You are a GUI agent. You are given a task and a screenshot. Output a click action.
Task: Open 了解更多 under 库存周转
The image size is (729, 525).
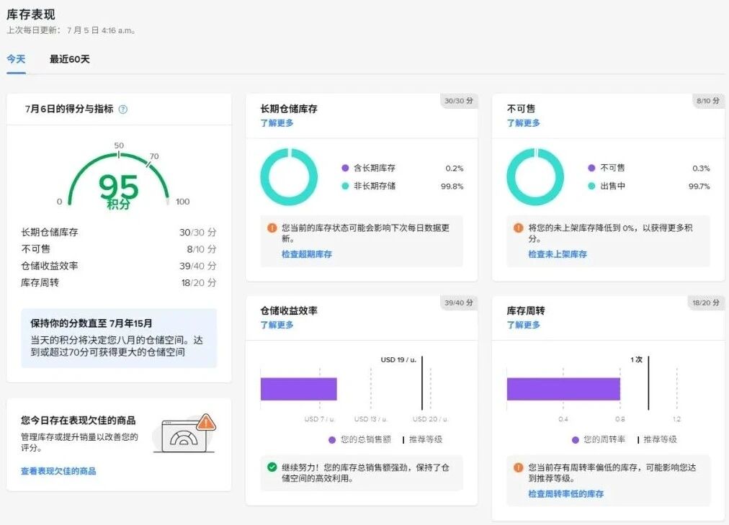524,325
